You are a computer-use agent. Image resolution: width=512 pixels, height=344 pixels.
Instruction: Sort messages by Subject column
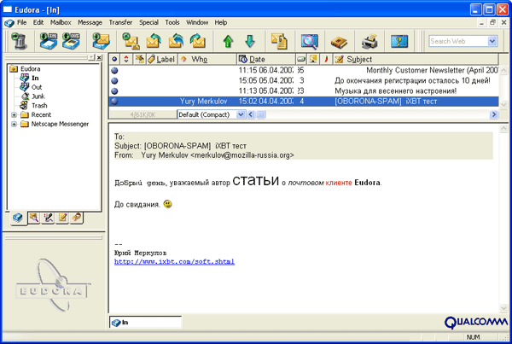pyautogui.click(x=416, y=59)
